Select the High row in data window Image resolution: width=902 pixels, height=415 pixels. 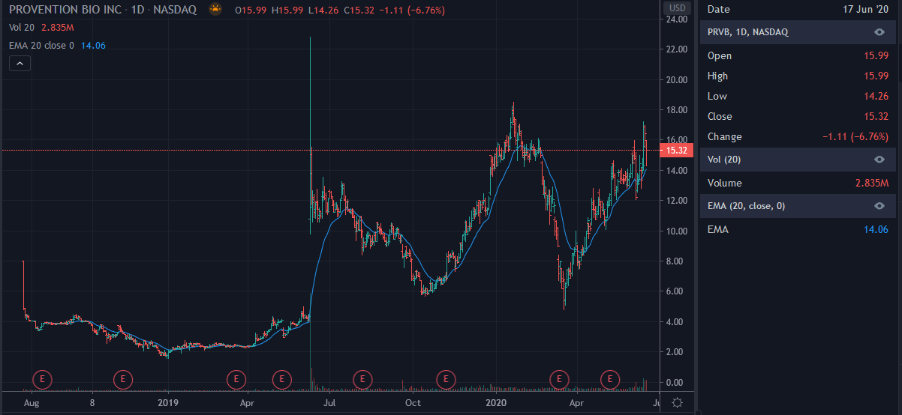point(798,76)
